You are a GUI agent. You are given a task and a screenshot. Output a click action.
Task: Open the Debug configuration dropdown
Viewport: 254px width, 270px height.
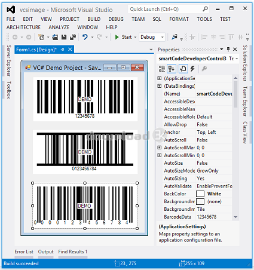(x=152, y=37)
